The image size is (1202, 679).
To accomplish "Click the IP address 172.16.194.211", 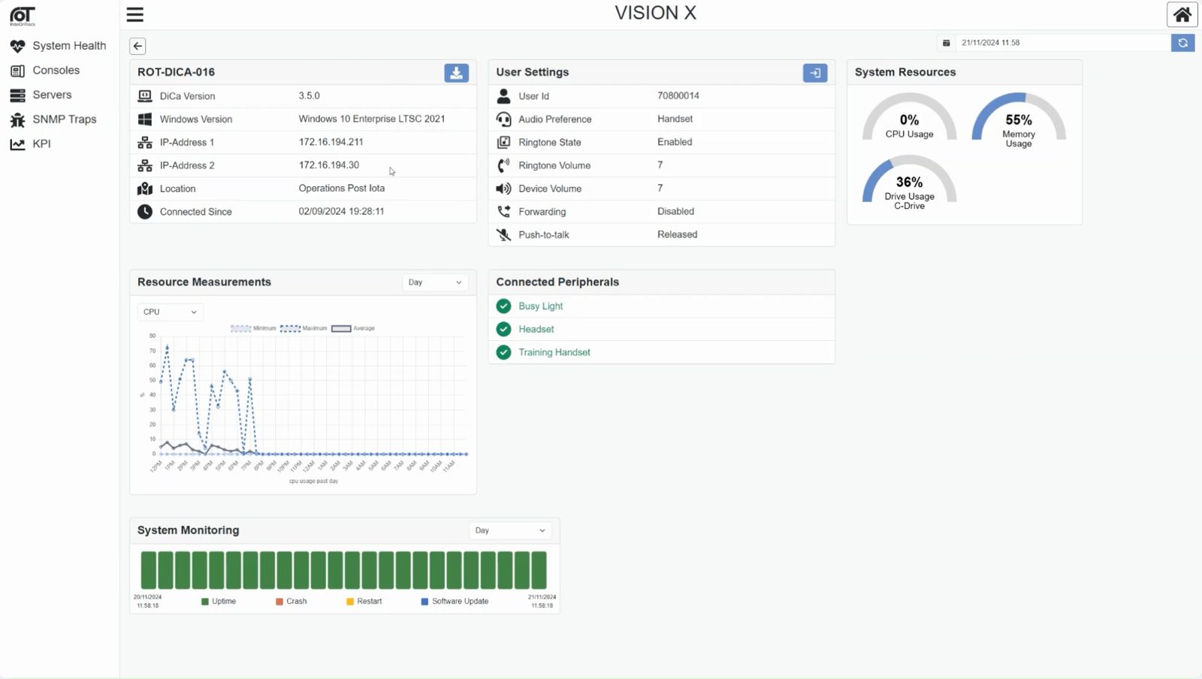I will click(331, 142).
